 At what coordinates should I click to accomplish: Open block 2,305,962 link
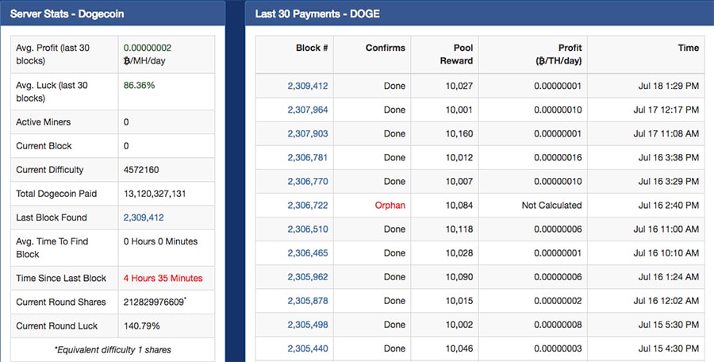point(307,277)
